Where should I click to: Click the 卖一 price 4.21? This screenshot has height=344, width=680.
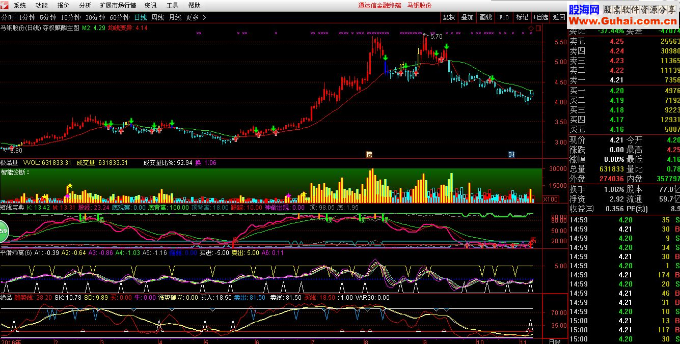coord(616,80)
